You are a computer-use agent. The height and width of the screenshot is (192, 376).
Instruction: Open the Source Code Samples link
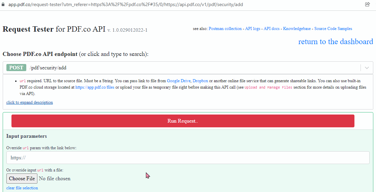tap(333, 29)
